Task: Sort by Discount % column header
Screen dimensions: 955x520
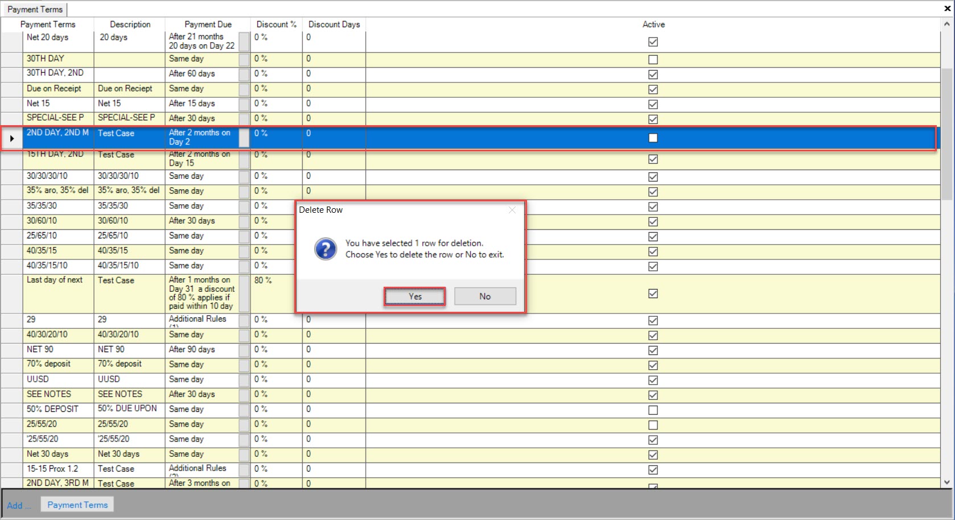Action: (277, 24)
